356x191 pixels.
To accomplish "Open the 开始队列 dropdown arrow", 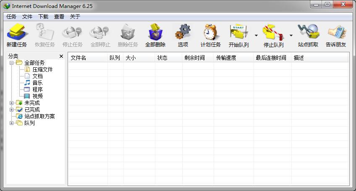I will coord(256,36).
